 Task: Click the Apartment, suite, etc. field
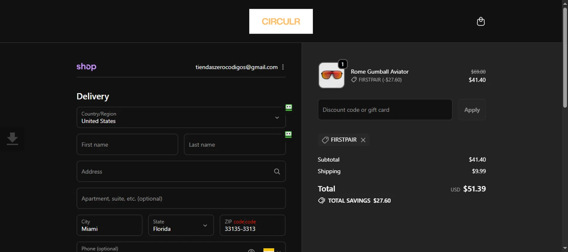(181, 198)
